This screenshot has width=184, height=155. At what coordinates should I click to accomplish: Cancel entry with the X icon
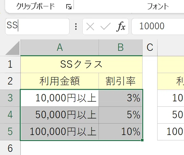pyautogui.click(x=90, y=27)
